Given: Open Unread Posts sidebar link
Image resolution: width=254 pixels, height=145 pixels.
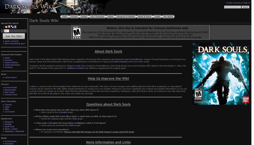Looking at the screenshot, I should click(11, 95).
